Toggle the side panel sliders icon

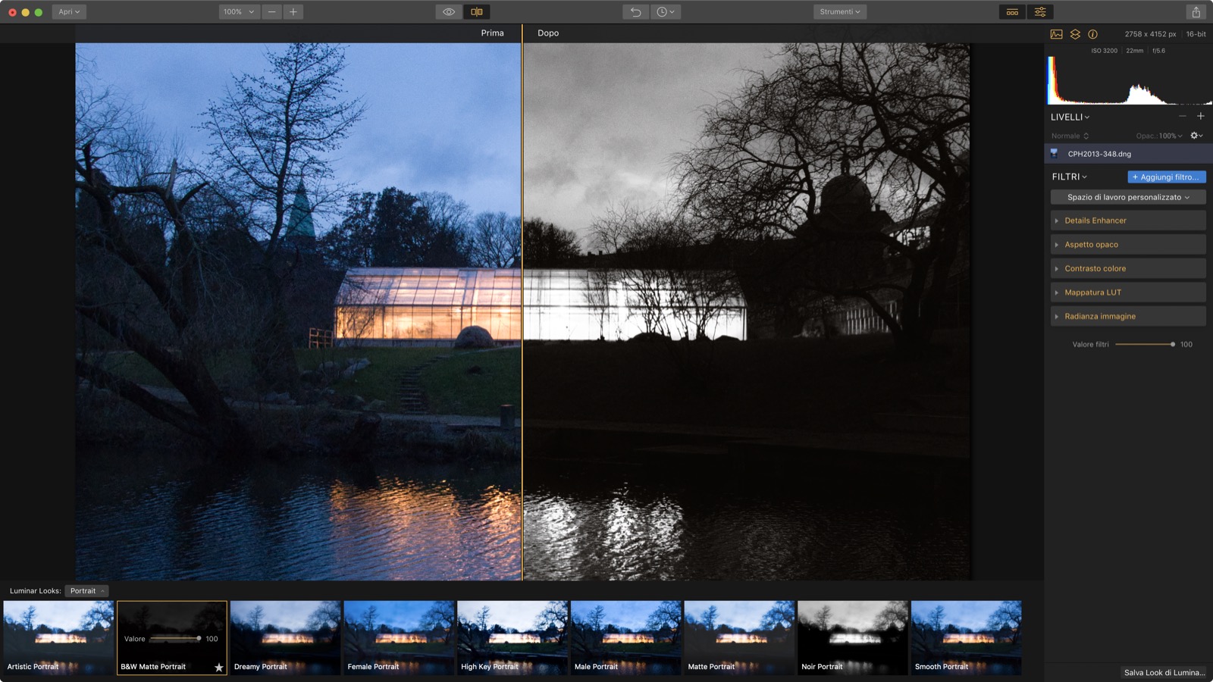click(1040, 12)
